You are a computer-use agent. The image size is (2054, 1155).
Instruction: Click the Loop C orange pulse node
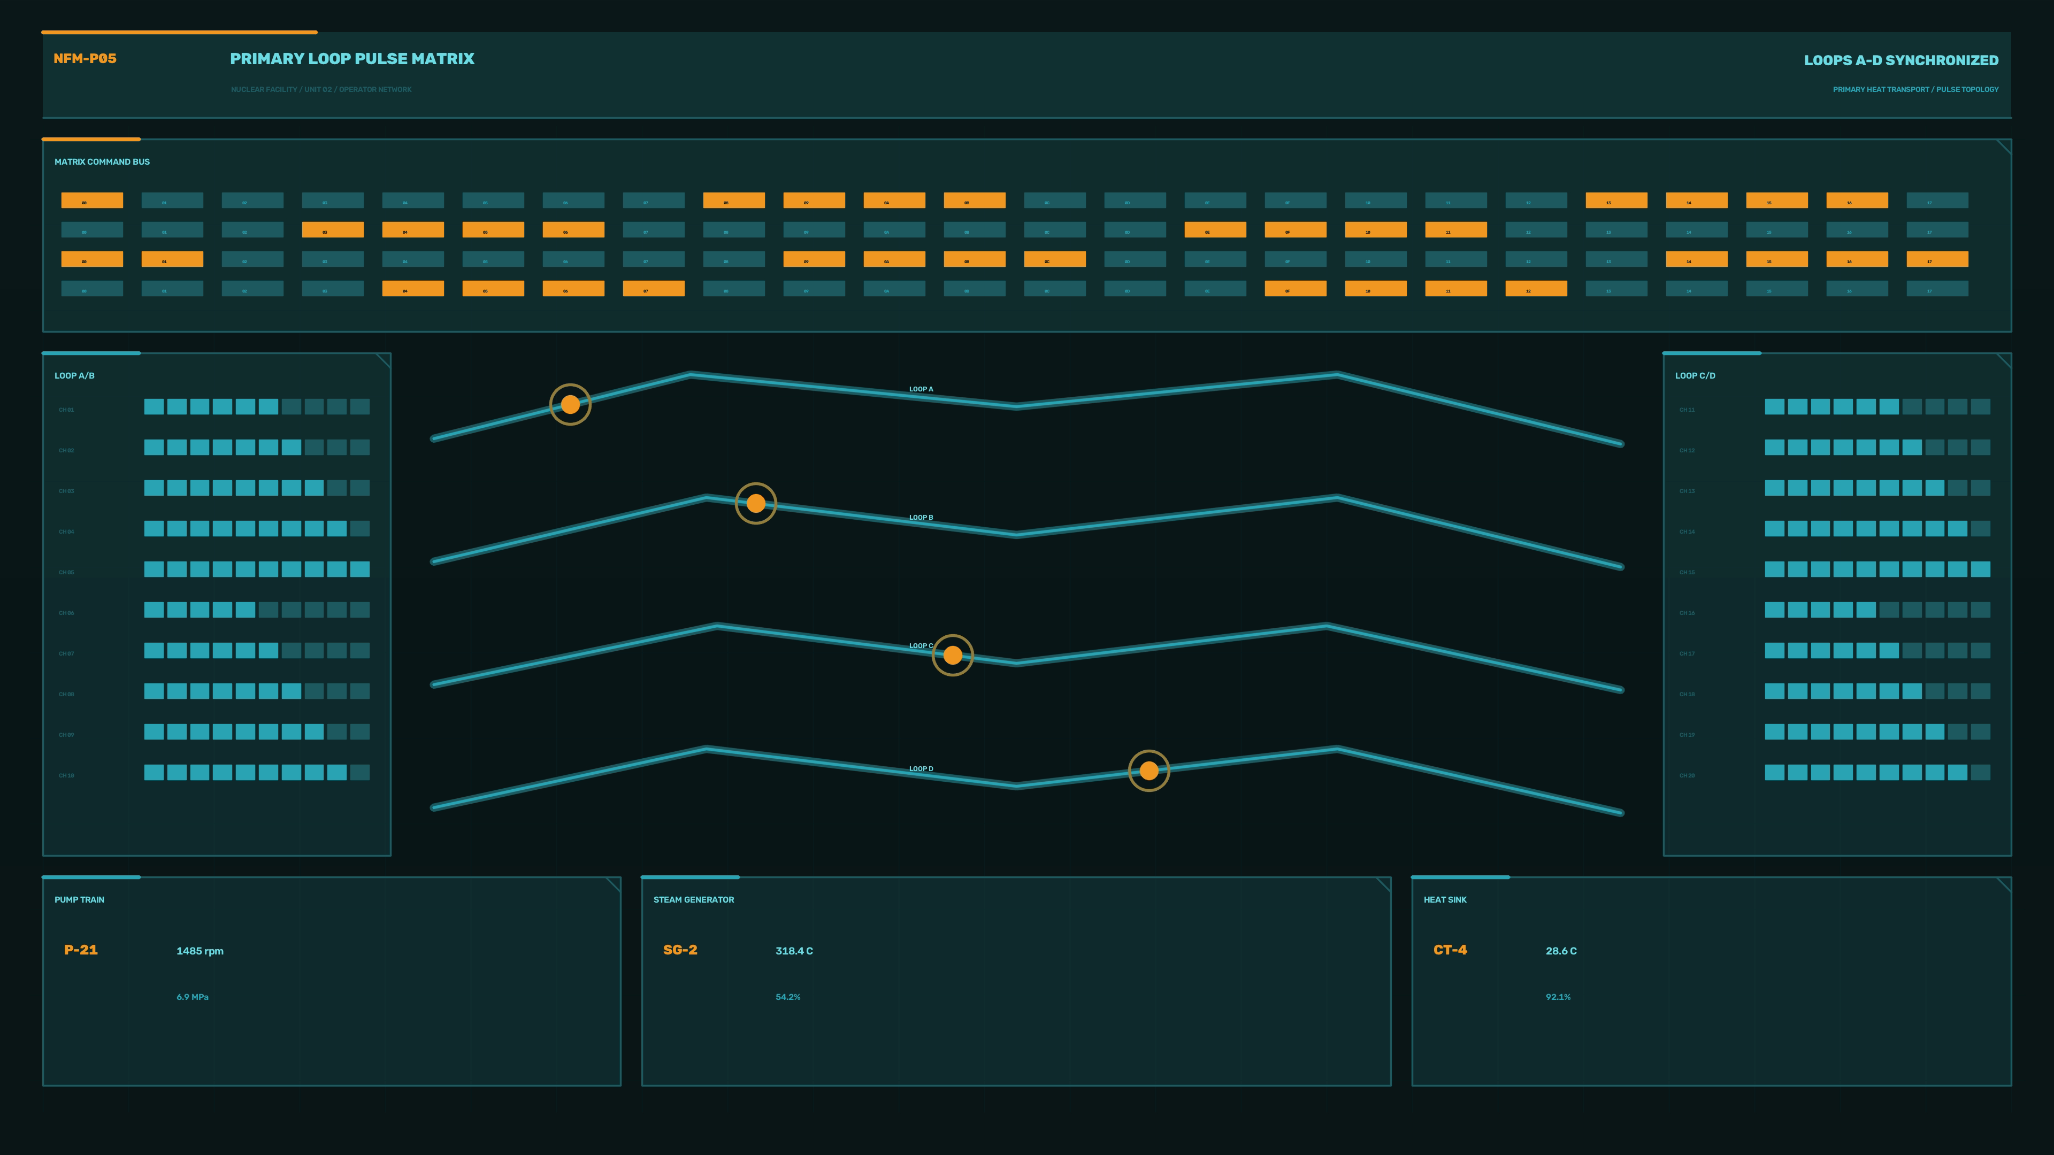click(x=953, y=655)
